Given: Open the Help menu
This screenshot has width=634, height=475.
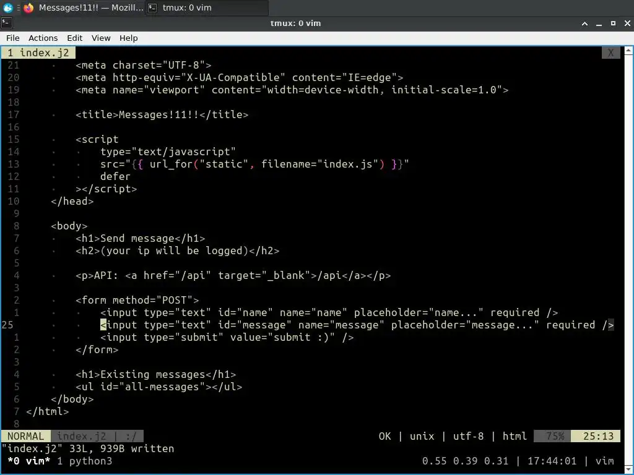Looking at the screenshot, I should (x=129, y=38).
